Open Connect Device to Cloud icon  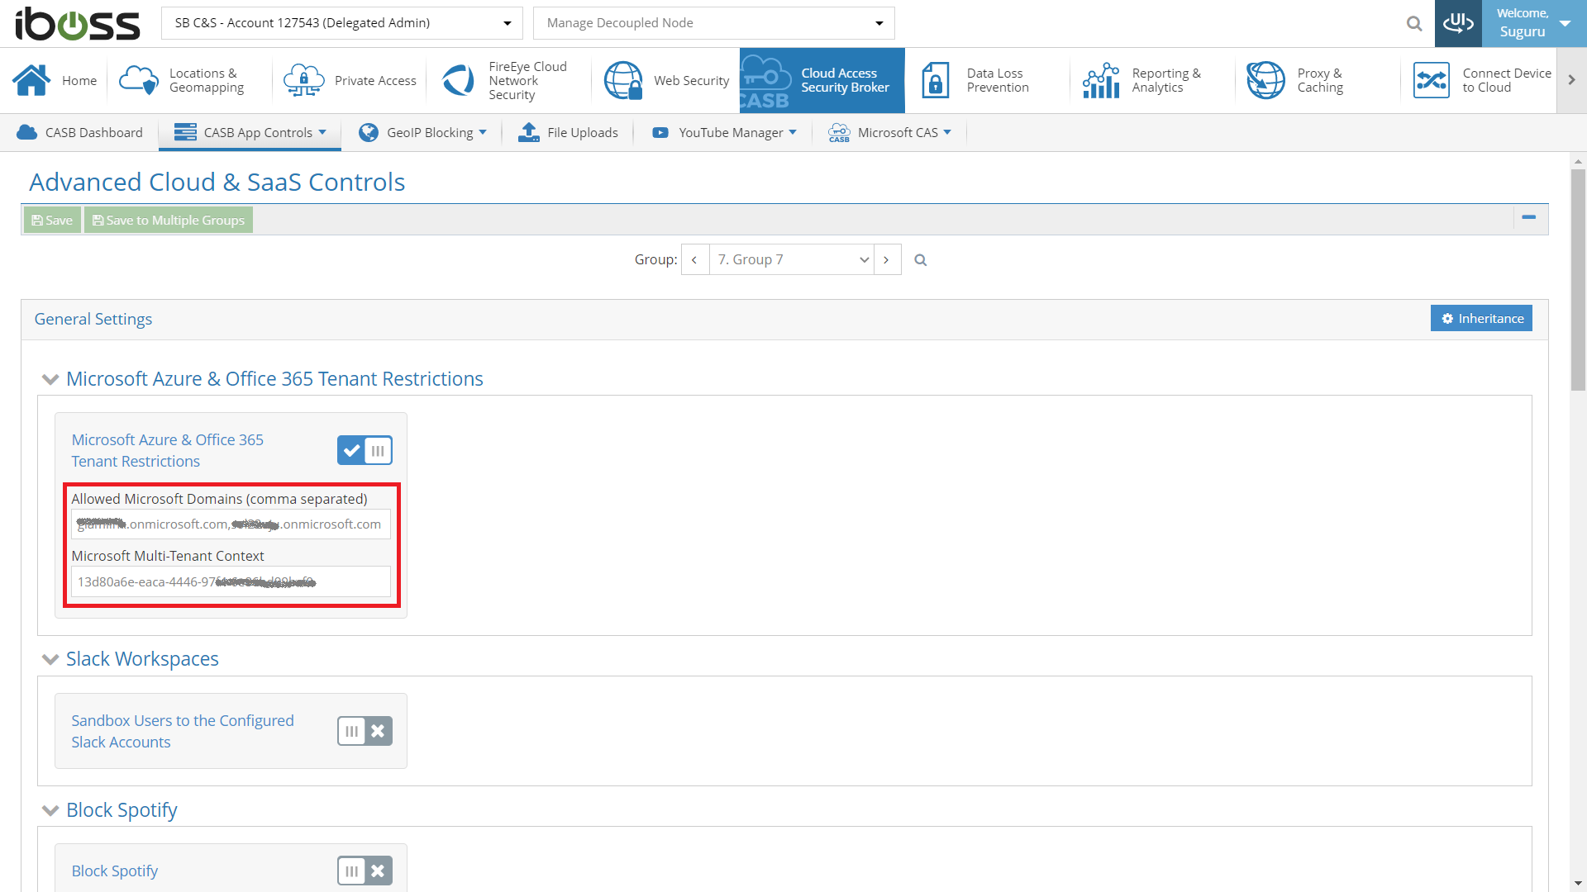tap(1432, 80)
